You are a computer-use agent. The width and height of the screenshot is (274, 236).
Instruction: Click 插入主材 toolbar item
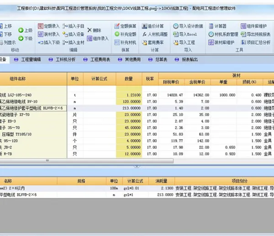(x=74, y=42)
